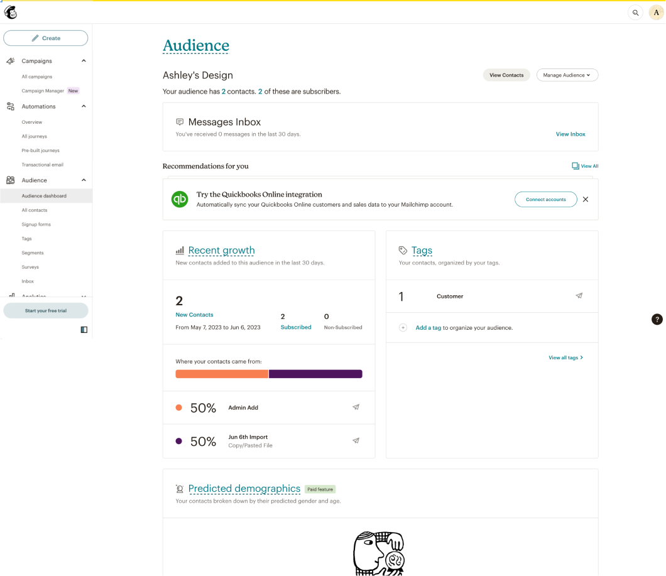Click the Campaigns megaphone icon
Image resolution: width=666 pixels, height=576 pixels.
tap(10, 60)
